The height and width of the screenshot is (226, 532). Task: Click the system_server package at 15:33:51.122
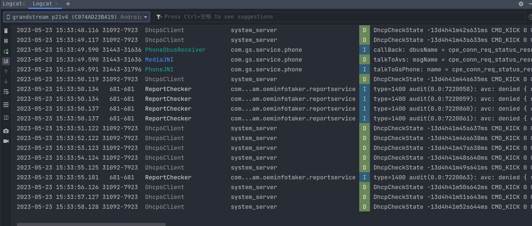tap(254, 128)
